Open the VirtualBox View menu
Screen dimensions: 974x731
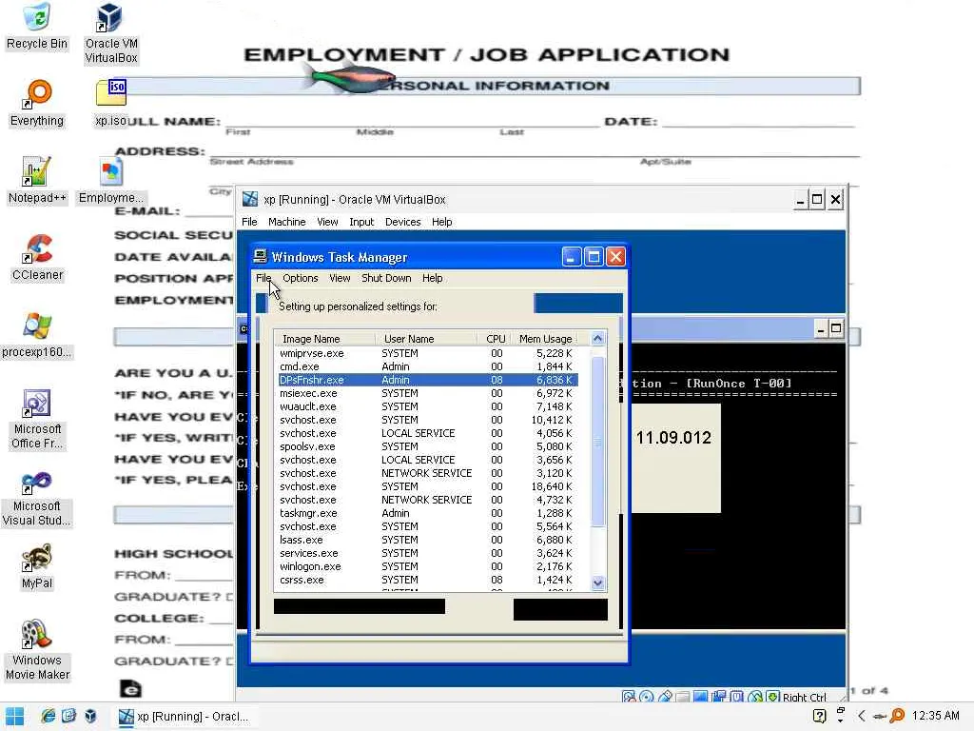[x=327, y=222]
